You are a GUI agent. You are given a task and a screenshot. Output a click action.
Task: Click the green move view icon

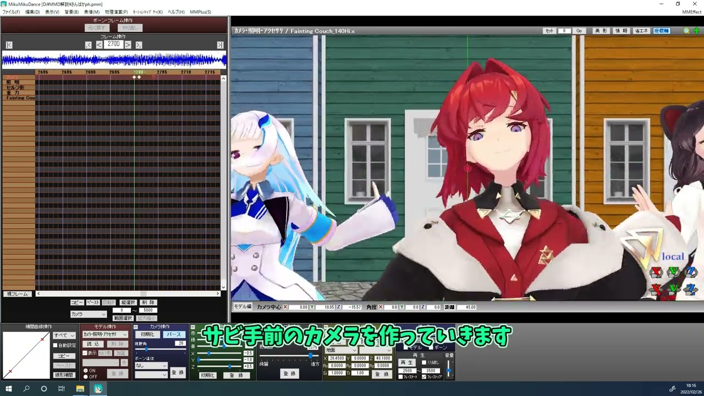tap(696, 31)
